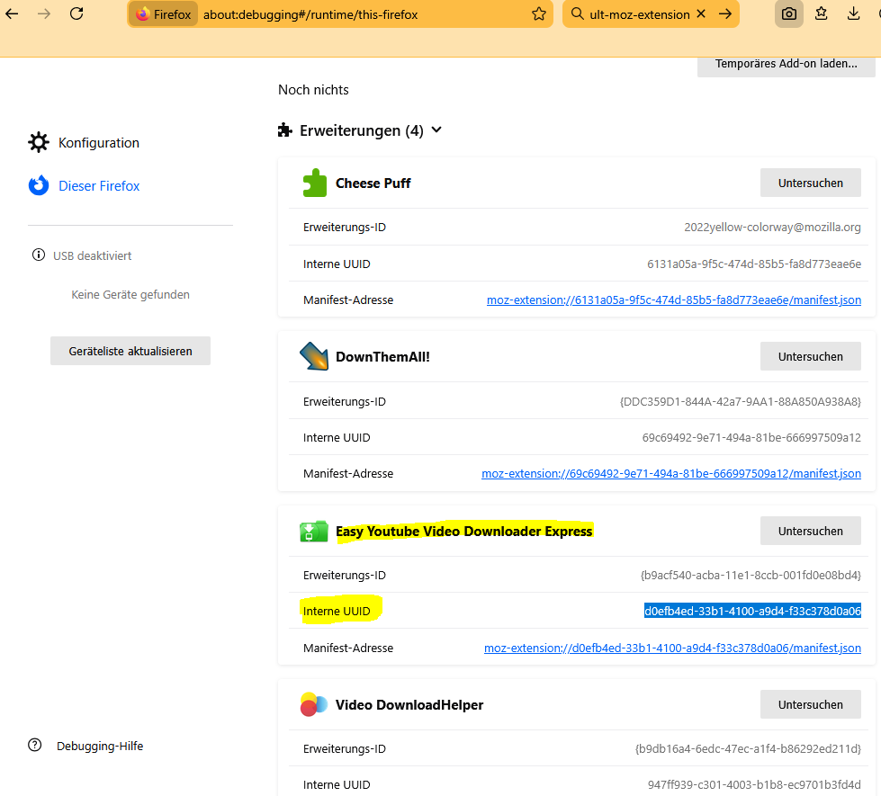
Task: Clear the search bar text with X
Action: [x=701, y=14]
